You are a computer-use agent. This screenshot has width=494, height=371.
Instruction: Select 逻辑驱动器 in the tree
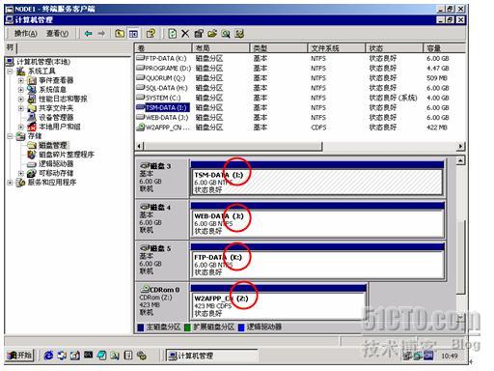[56, 164]
